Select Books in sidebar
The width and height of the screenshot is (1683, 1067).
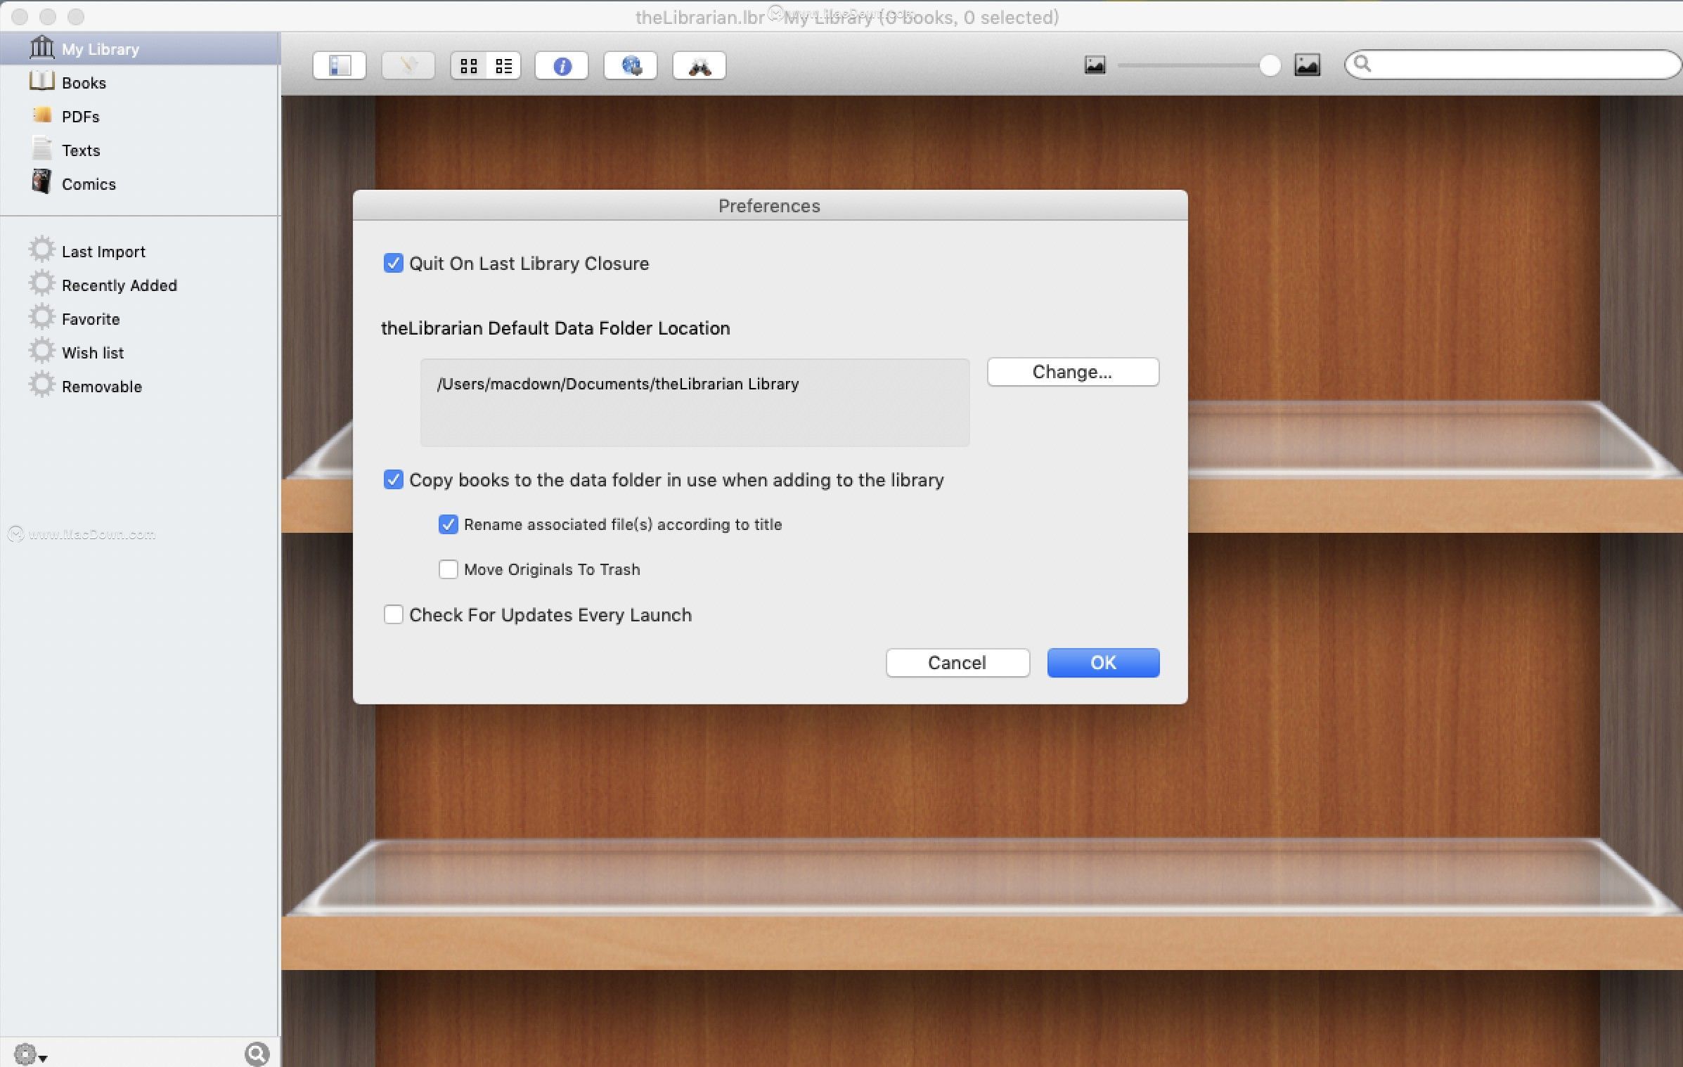coord(140,83)
